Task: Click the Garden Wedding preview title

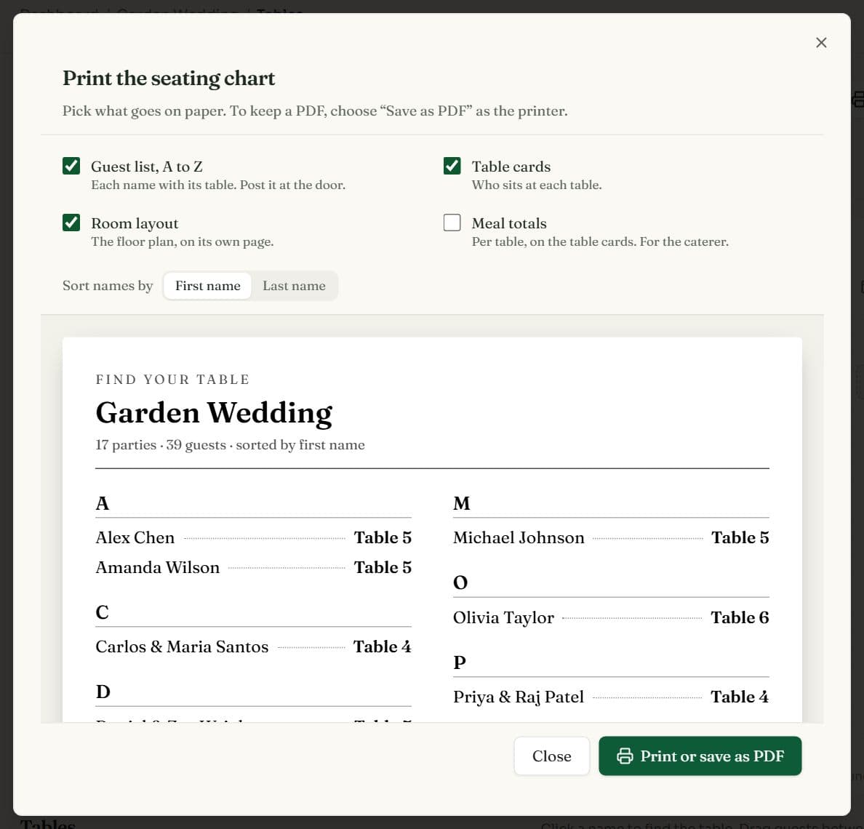Action: (214, 412)
